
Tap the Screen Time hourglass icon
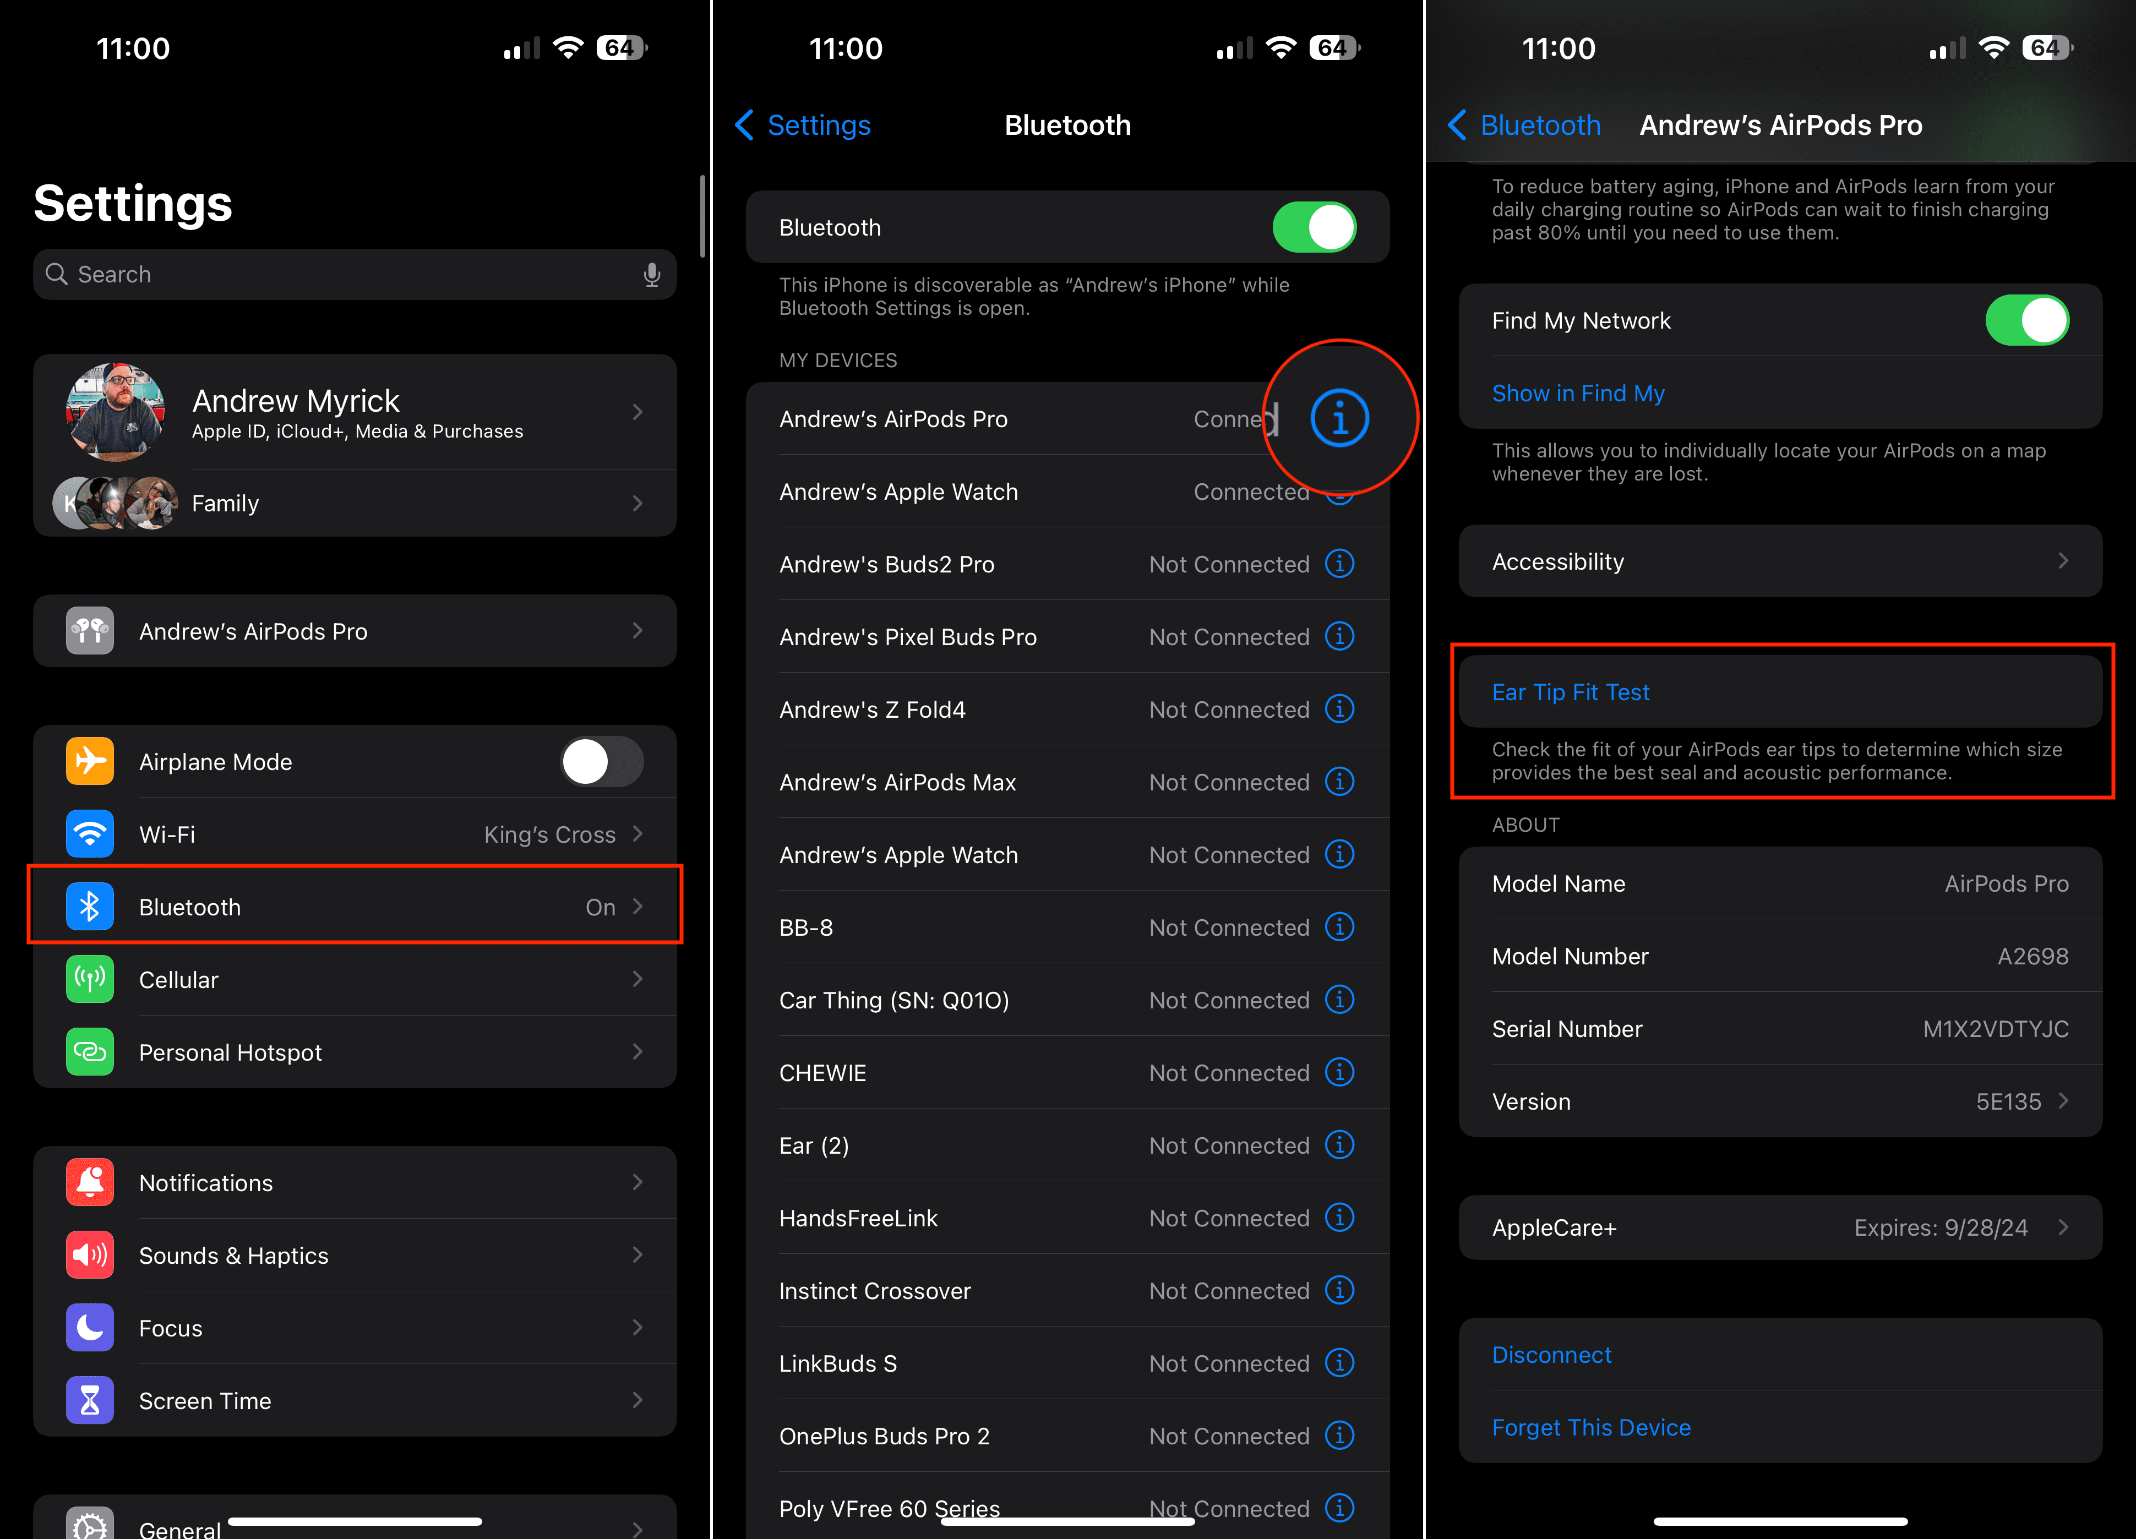coord(90,1400)
